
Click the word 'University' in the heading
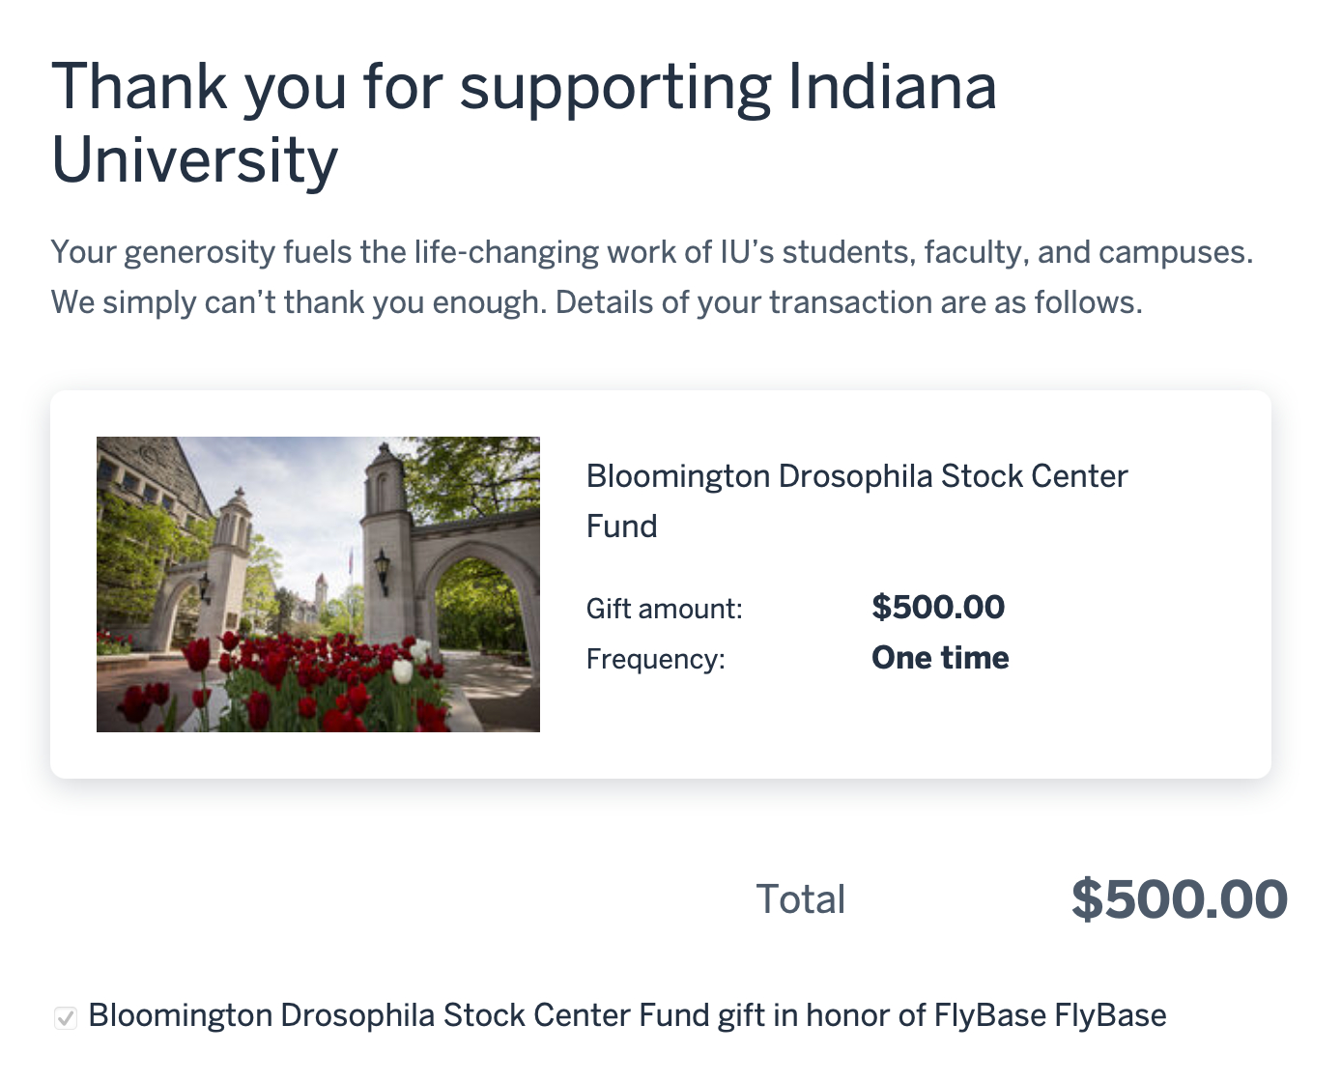click(x=195, y=160)
